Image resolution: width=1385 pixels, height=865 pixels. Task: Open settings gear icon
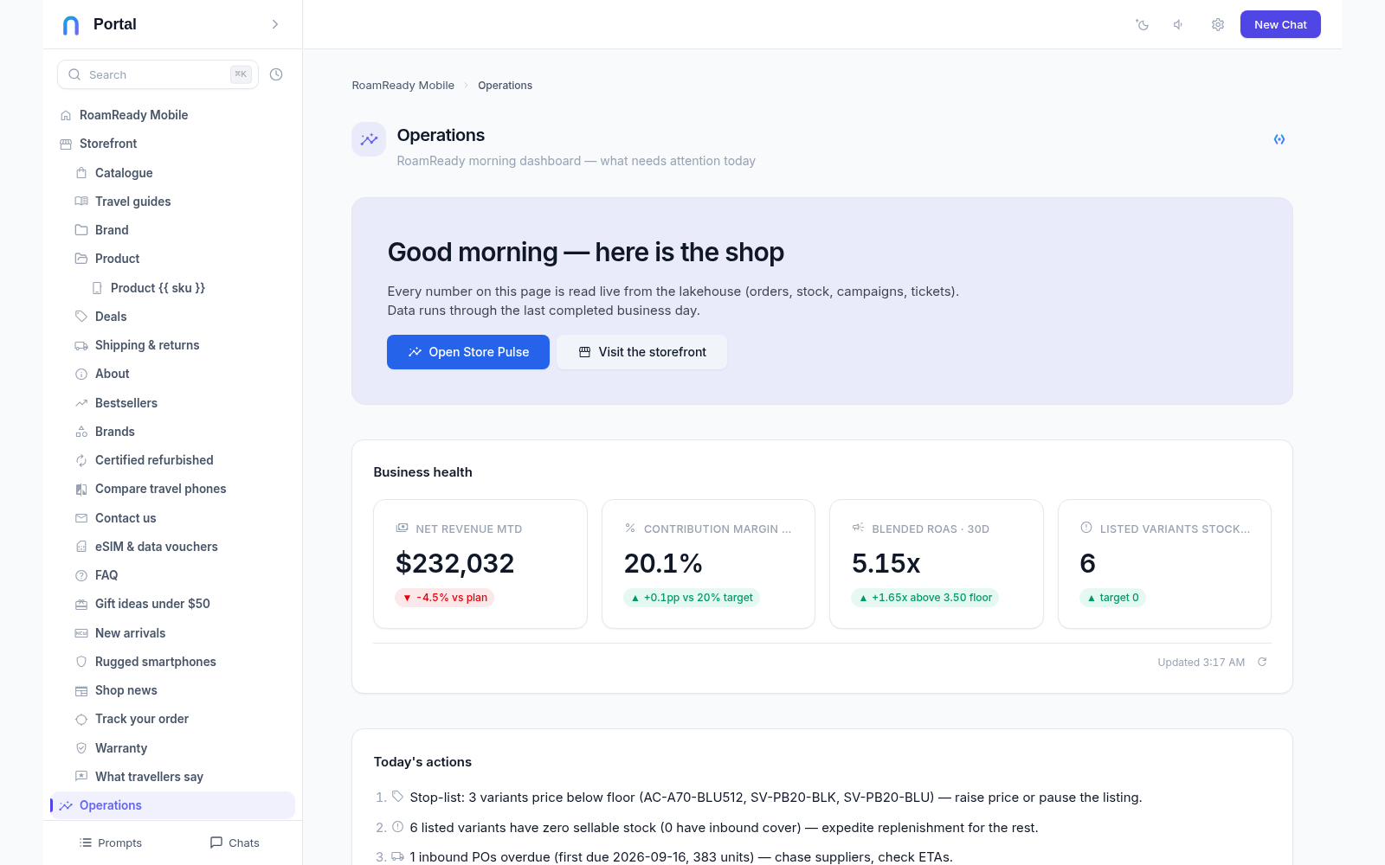(1218, 24)
